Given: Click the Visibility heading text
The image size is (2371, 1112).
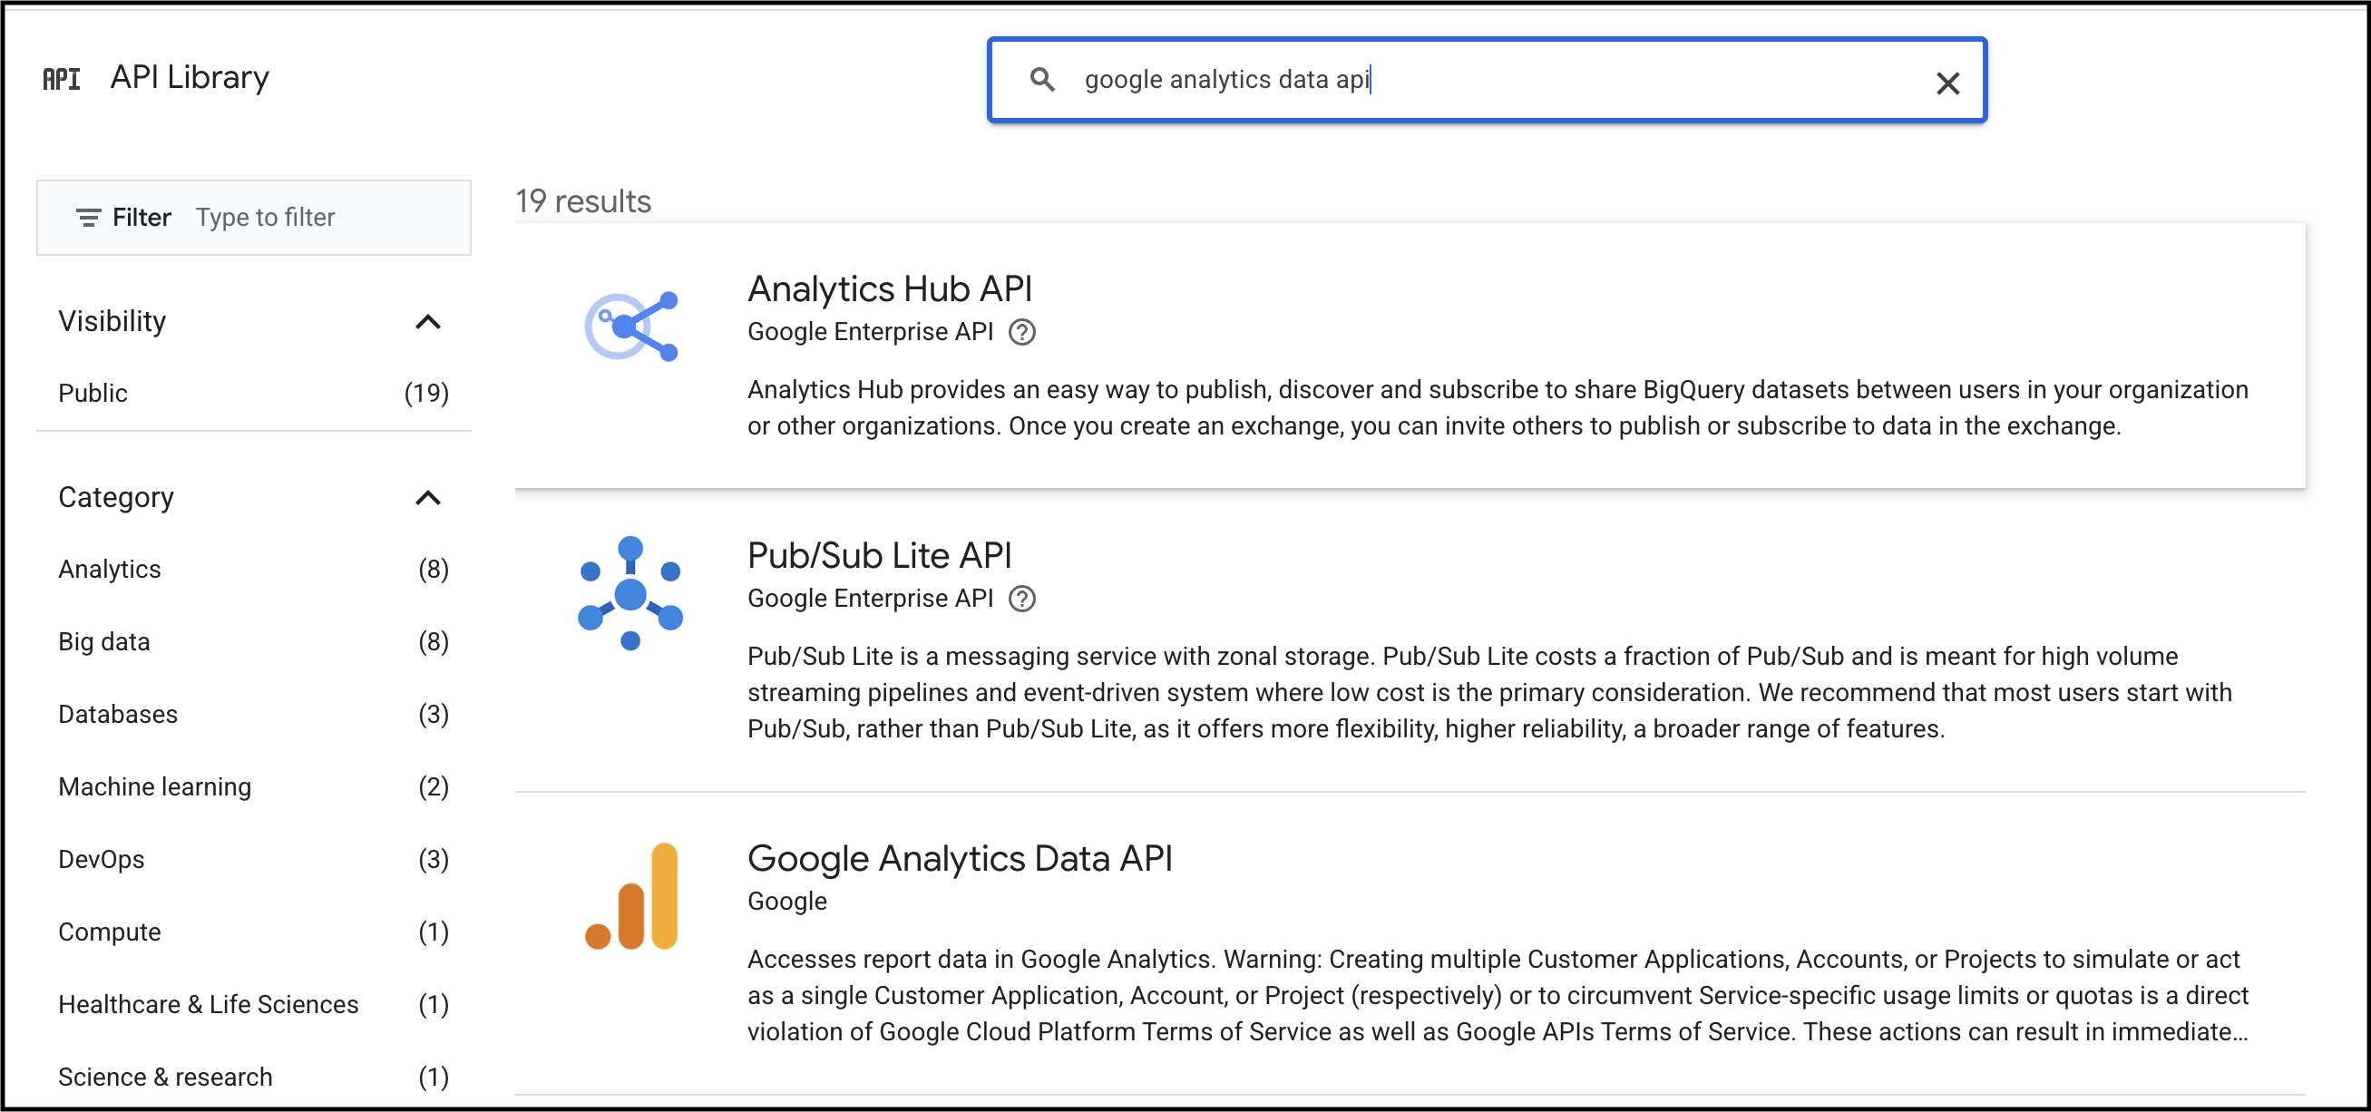Looking at the screenshot, I should pyautogui.click(x=112, y=322).
